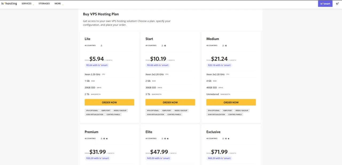342x165 pixels.
Task: Click ORDER NOW on the Medium plan
Action: point(231,102)
